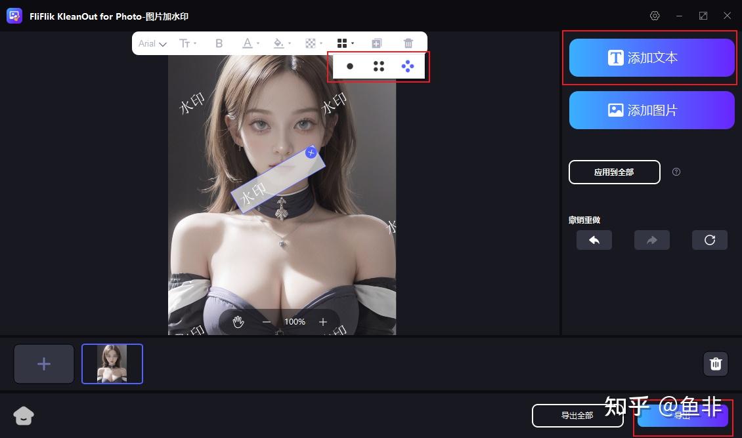Toggle bold text formatting
Viewport: 742px width, 438px height.
(x=219, y=43)
